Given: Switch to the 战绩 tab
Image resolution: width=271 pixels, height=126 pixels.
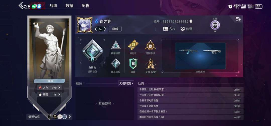Looking at the screenshot, I should point(53,6).
